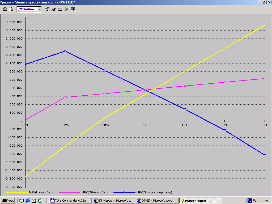The image size is (272, 204).
Task: Restore the График window size
Action: [x=264, y=2]
